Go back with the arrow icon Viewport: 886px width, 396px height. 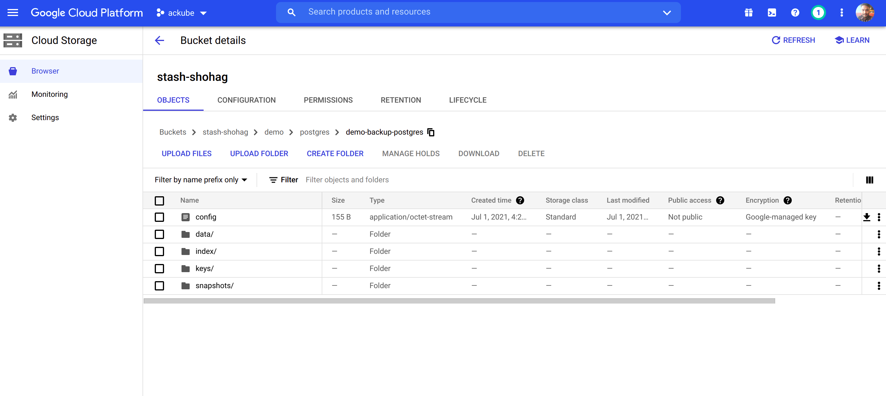[x=160, y=41]
